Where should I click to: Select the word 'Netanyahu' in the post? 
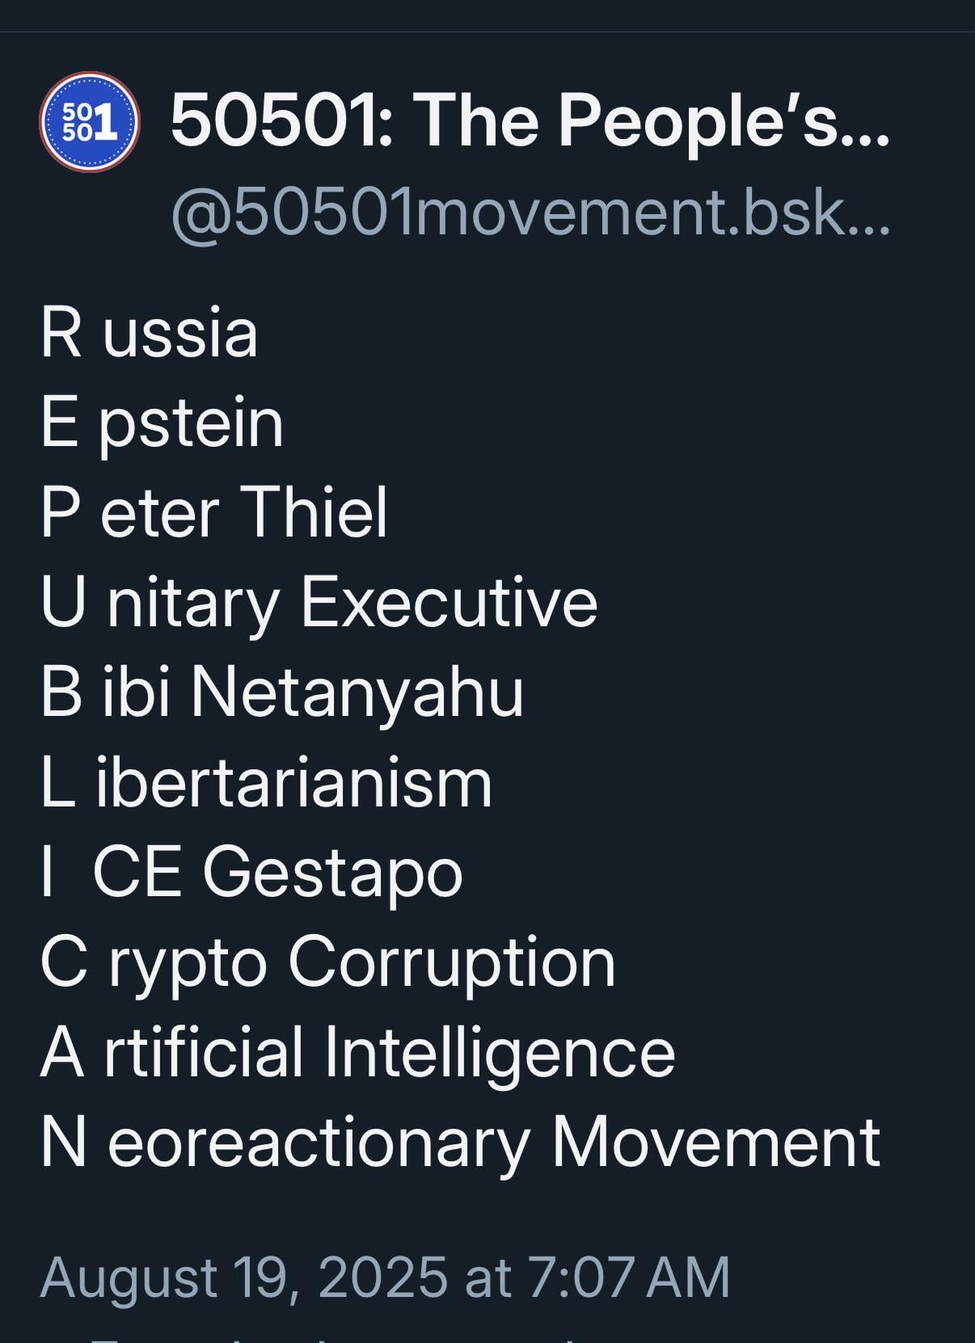[x=357, y=693]
